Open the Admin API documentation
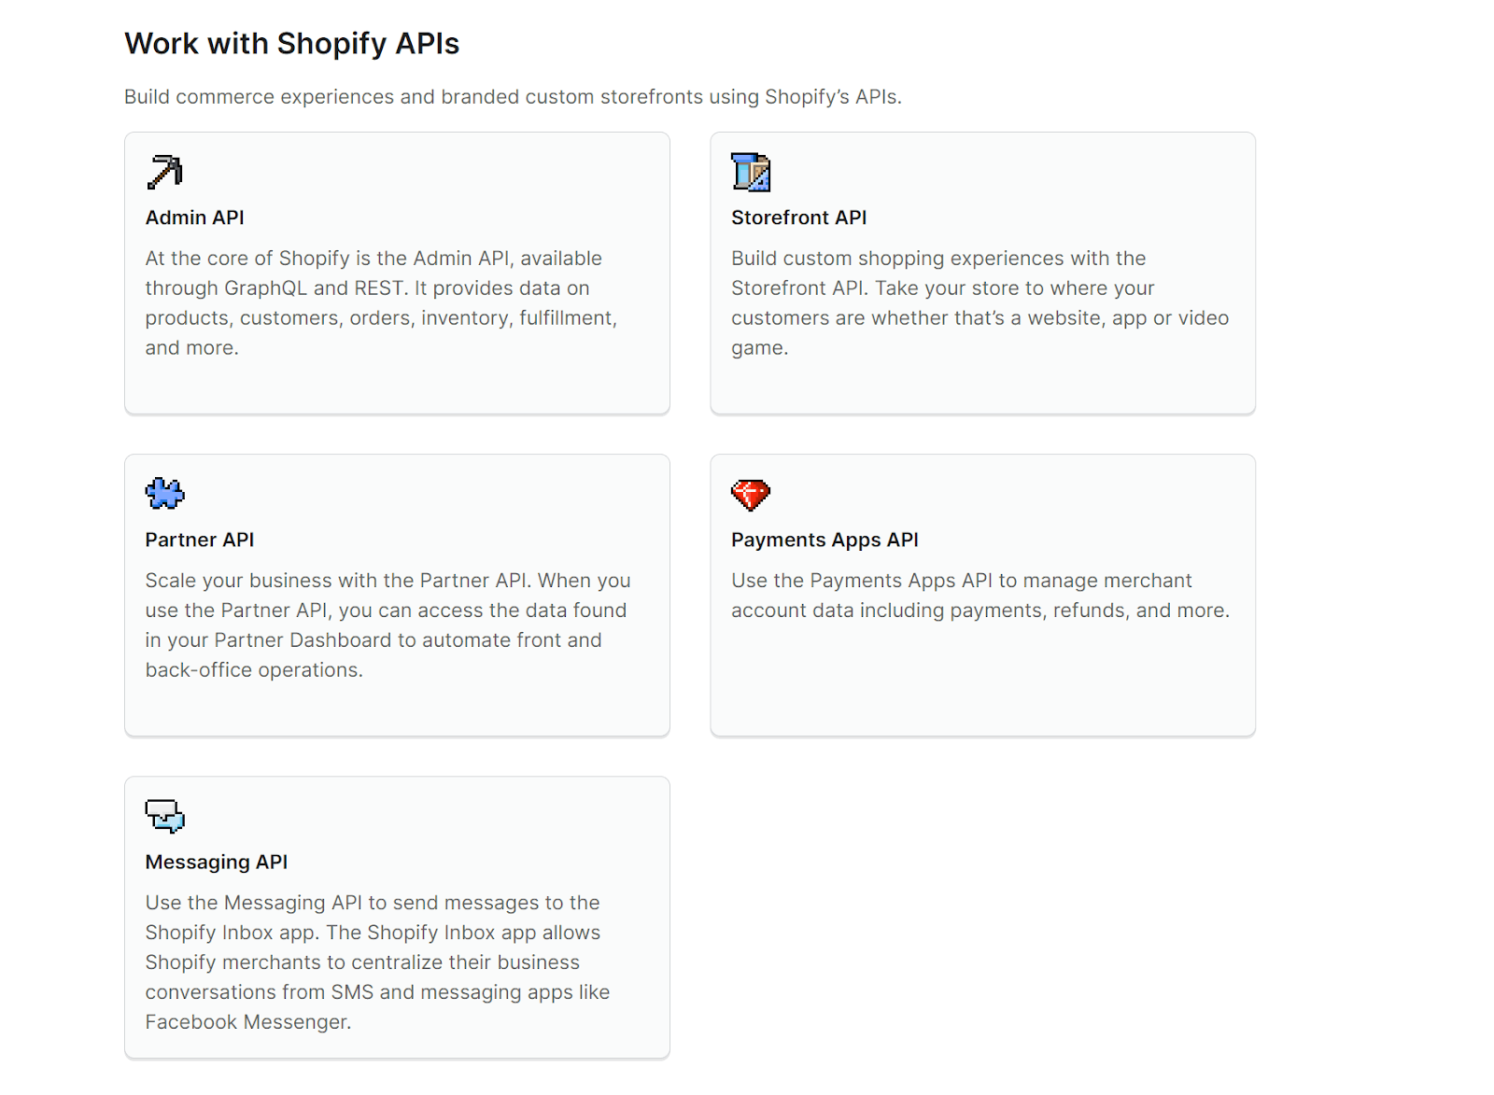1494x1095 pixels. tap(194, 218)
